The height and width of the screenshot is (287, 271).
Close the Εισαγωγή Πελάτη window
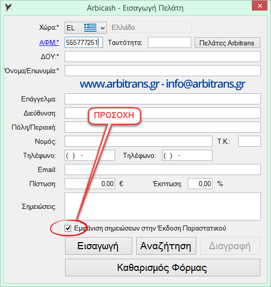pos(260,6)
